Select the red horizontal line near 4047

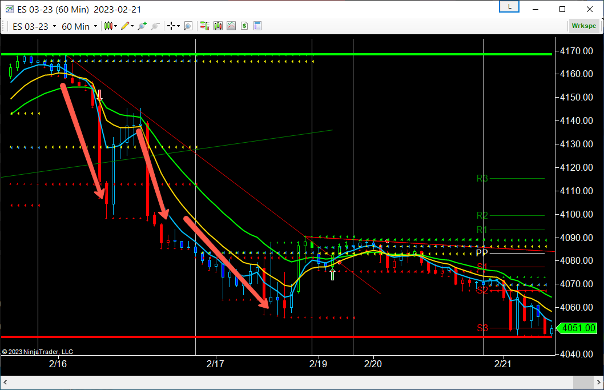pyautogui.click(x=276, y=337)
